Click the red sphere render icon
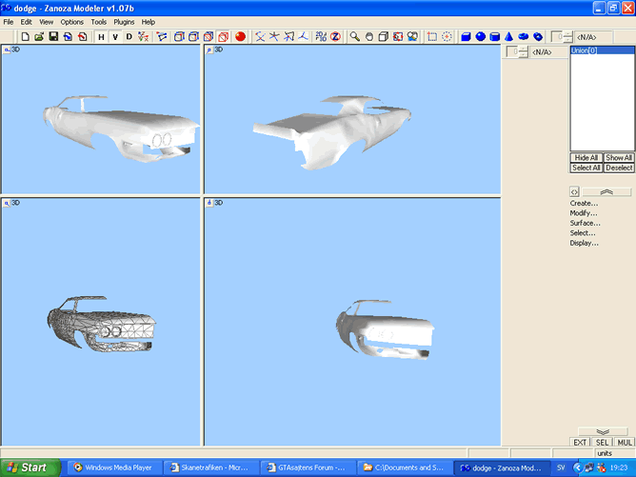636x477 pixels. point(240,36)
